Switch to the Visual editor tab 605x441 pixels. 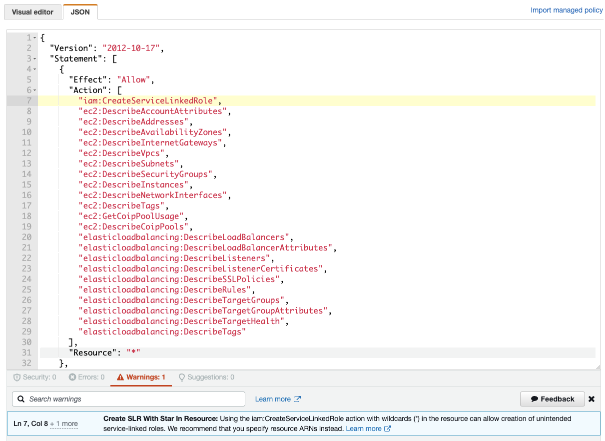click(32, 12)
